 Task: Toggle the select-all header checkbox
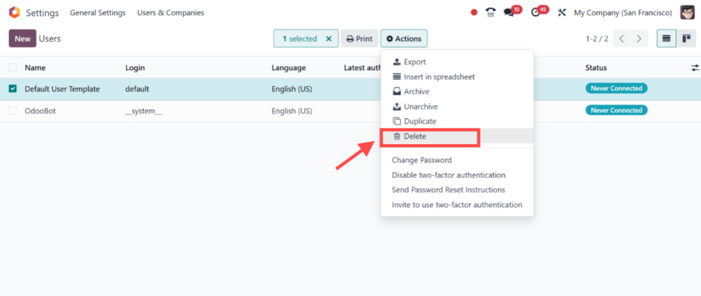[x=13, y=68]
